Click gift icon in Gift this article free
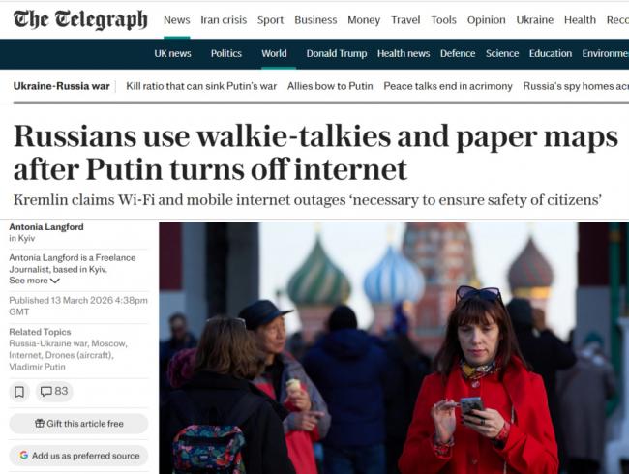 [40, 423]
